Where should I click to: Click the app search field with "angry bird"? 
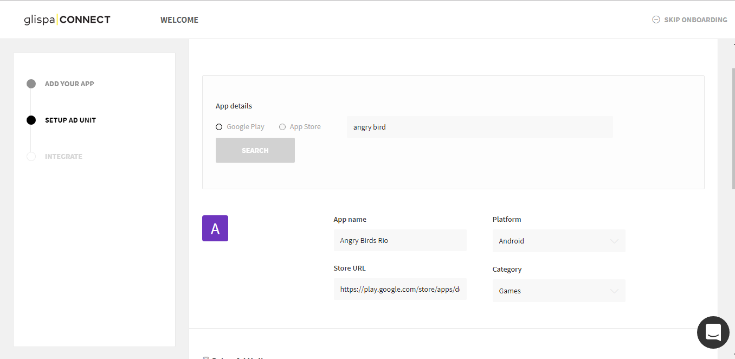pyautogui.click(x=480, y=127)
